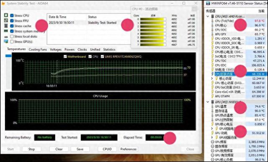
Task: Click the lightning icon of CPU EDC
Action: click(212, 65)
